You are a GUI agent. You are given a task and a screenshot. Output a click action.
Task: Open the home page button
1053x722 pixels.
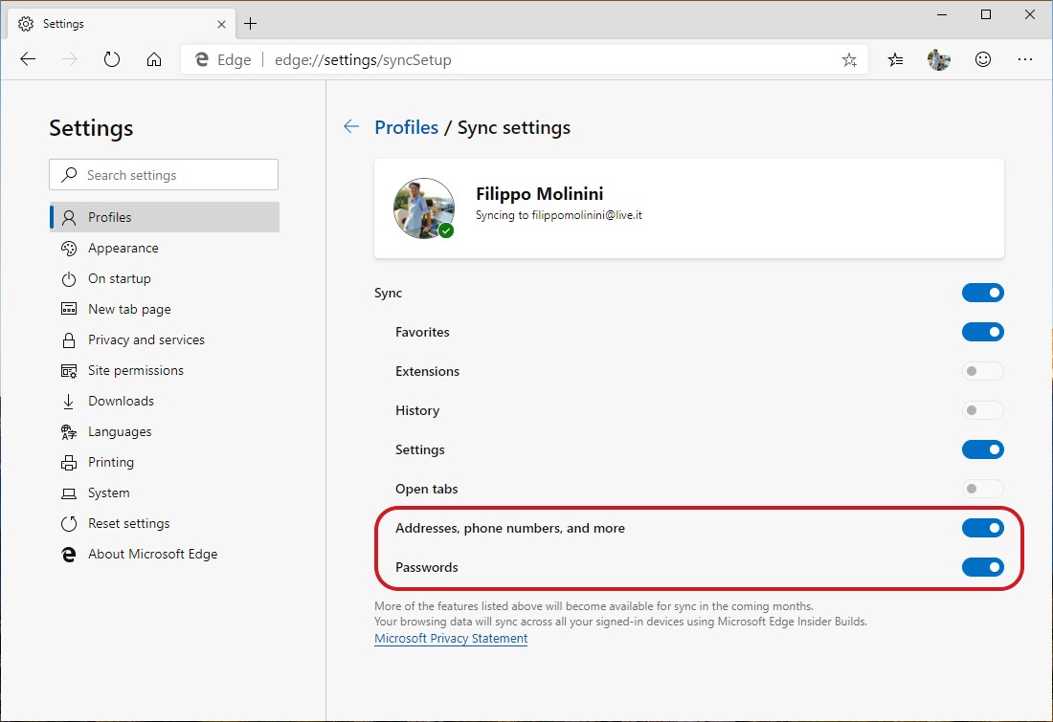coord(154,59)
